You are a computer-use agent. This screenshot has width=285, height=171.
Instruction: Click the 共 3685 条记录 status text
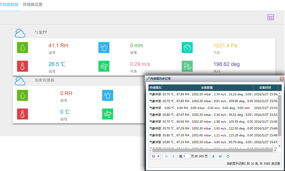point(270,164)
